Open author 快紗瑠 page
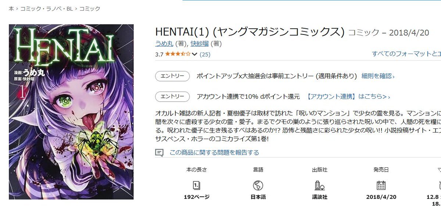The image size is (441, 207). click(200, 44)
